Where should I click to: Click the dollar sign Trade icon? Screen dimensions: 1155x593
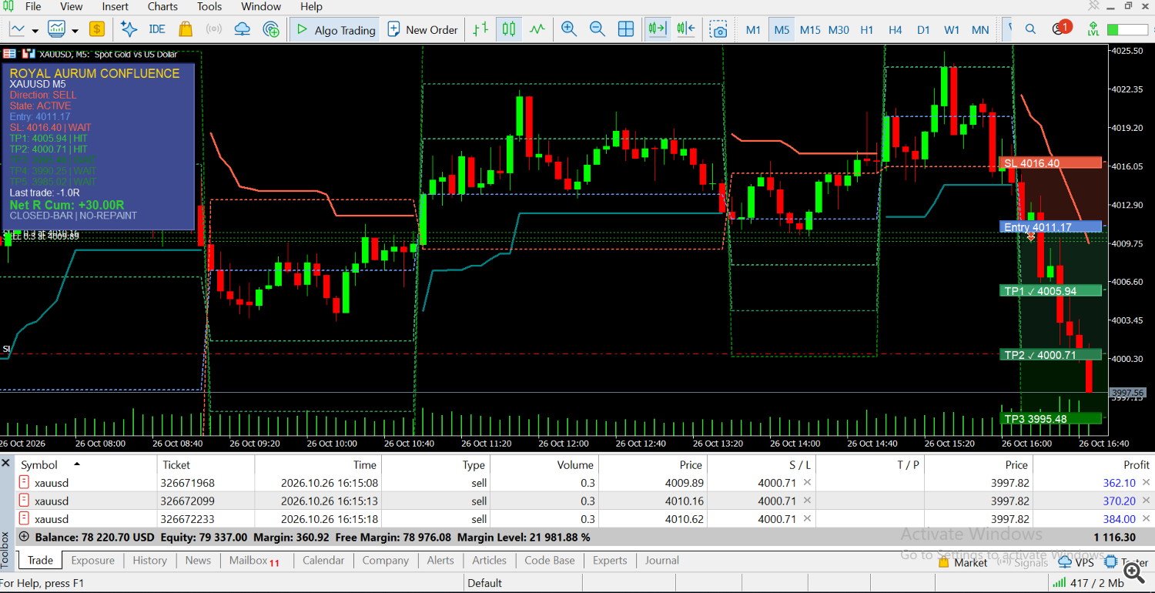tap(97, 29)
